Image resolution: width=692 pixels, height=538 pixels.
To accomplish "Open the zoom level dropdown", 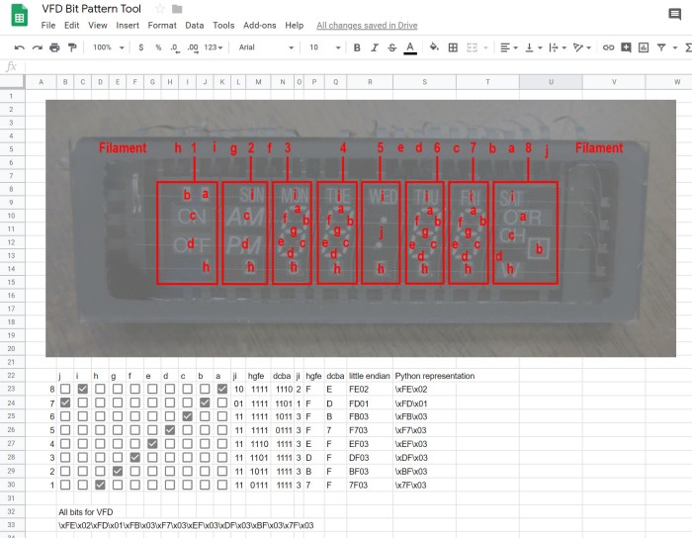I will click(x=109, y=47).
